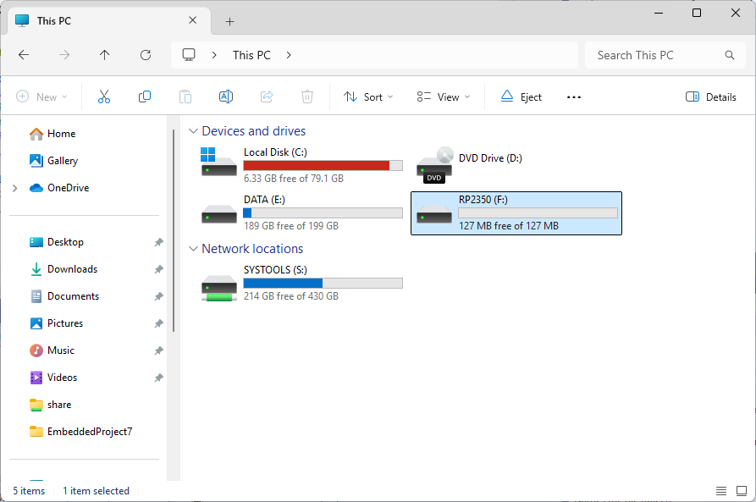Select Downloads in the navigation pane
This screenshot has height=502, width=756.
coord(72,269)
